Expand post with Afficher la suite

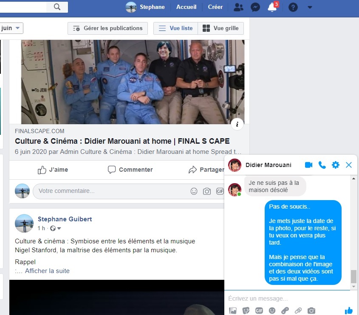(x=47, y=271)
